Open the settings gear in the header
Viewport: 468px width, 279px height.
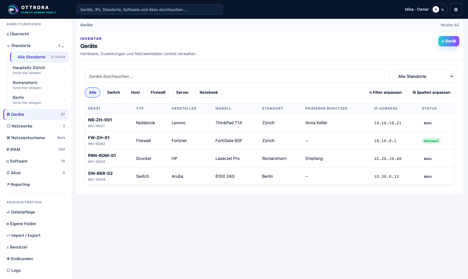[x=456, y=9]
